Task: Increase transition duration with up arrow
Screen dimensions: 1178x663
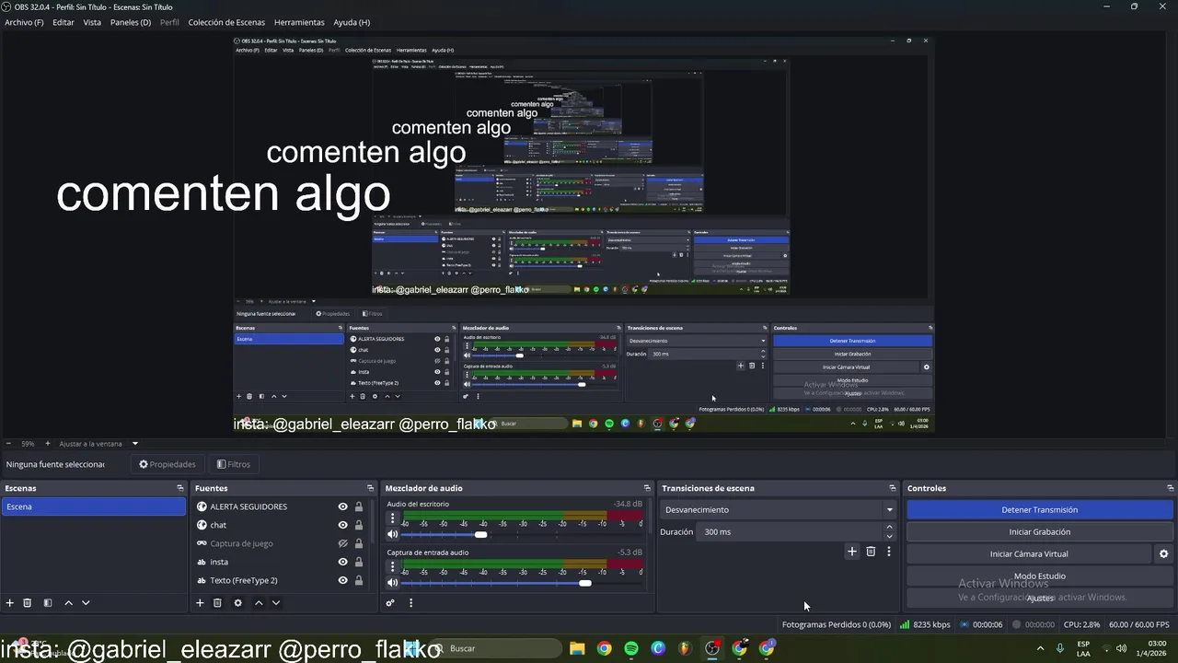Action: (x=889, y=528)
